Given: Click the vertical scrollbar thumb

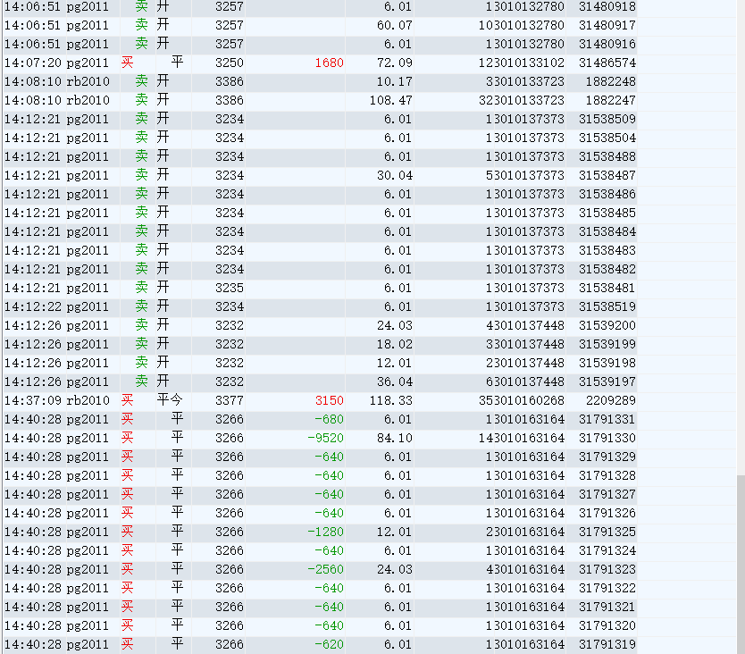Looking at the screenshot, I should tap(741, 563).
